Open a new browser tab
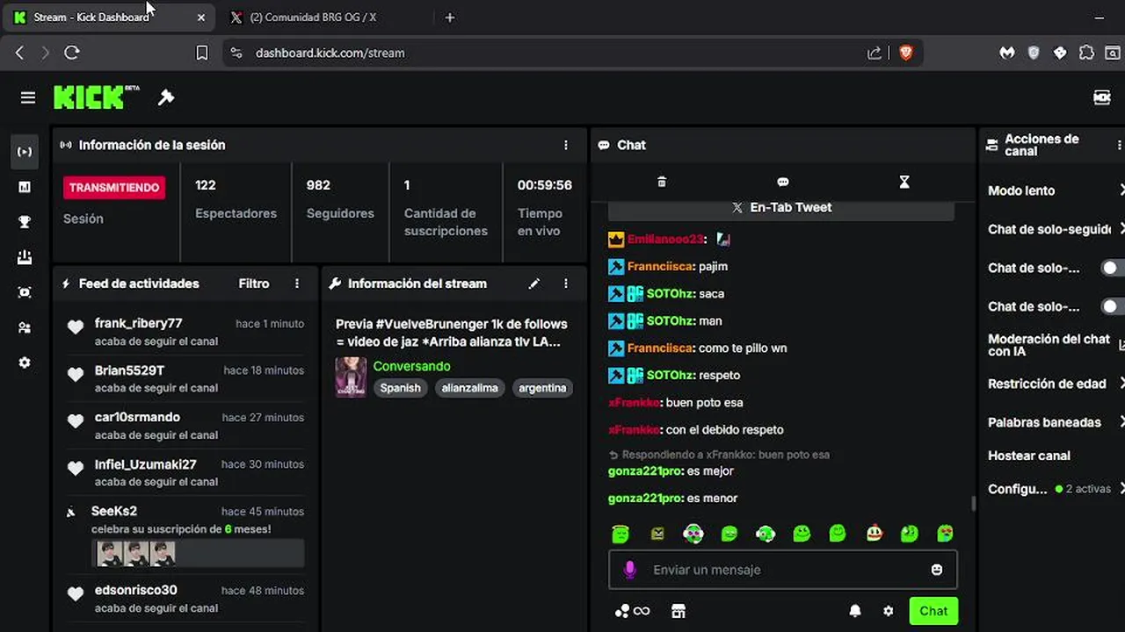 tap(450, 18)
